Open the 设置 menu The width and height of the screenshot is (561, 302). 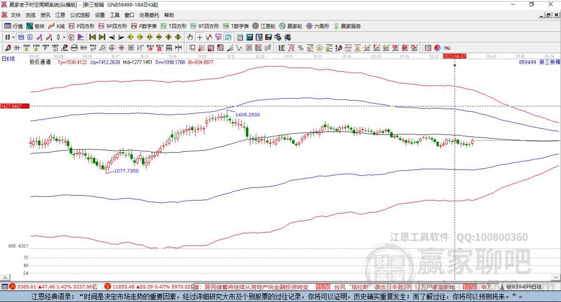[100, 15]
